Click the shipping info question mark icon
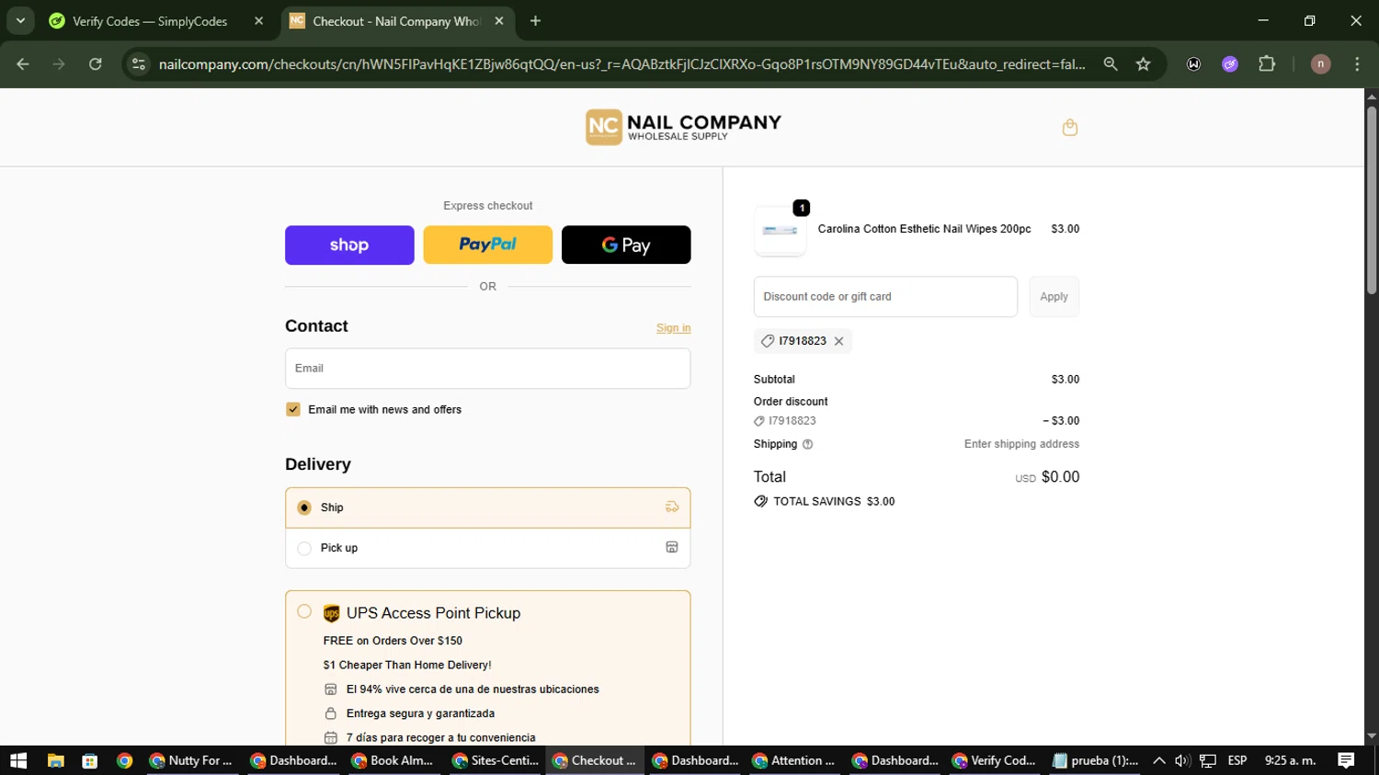Viewport: 1379px width, 775px height. [807, 444]
